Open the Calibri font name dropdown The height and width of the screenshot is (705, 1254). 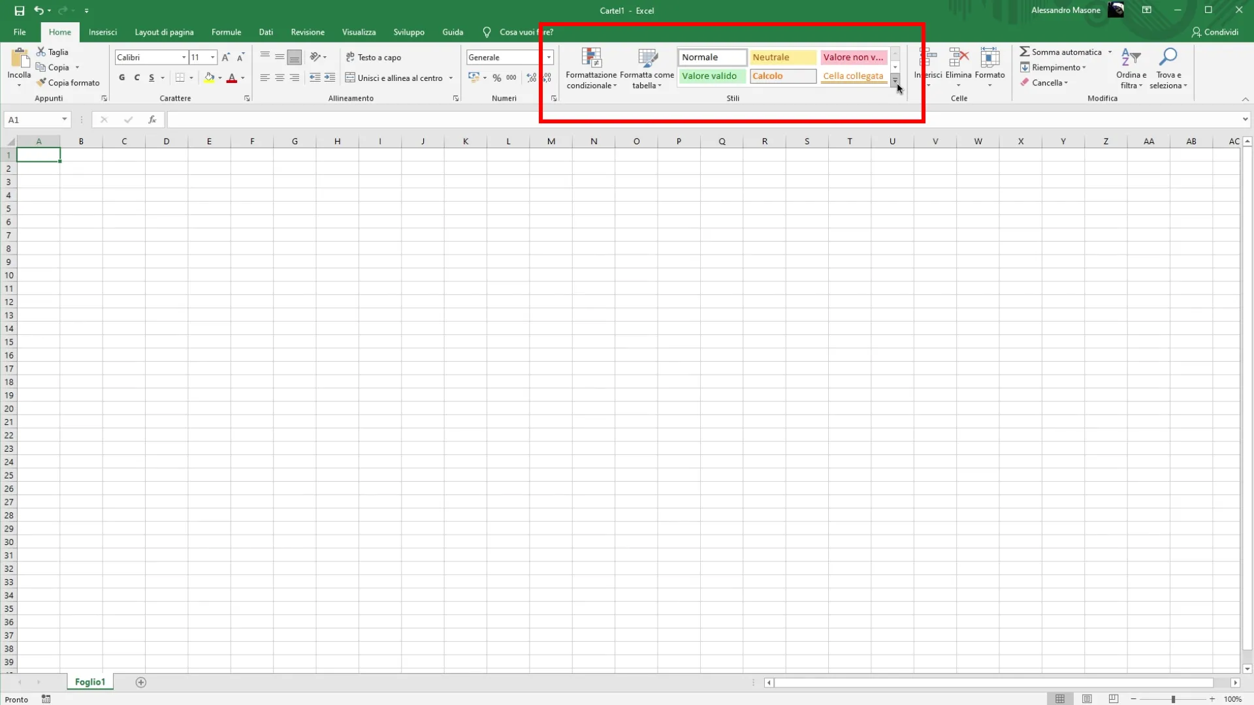tap(184, 57)
